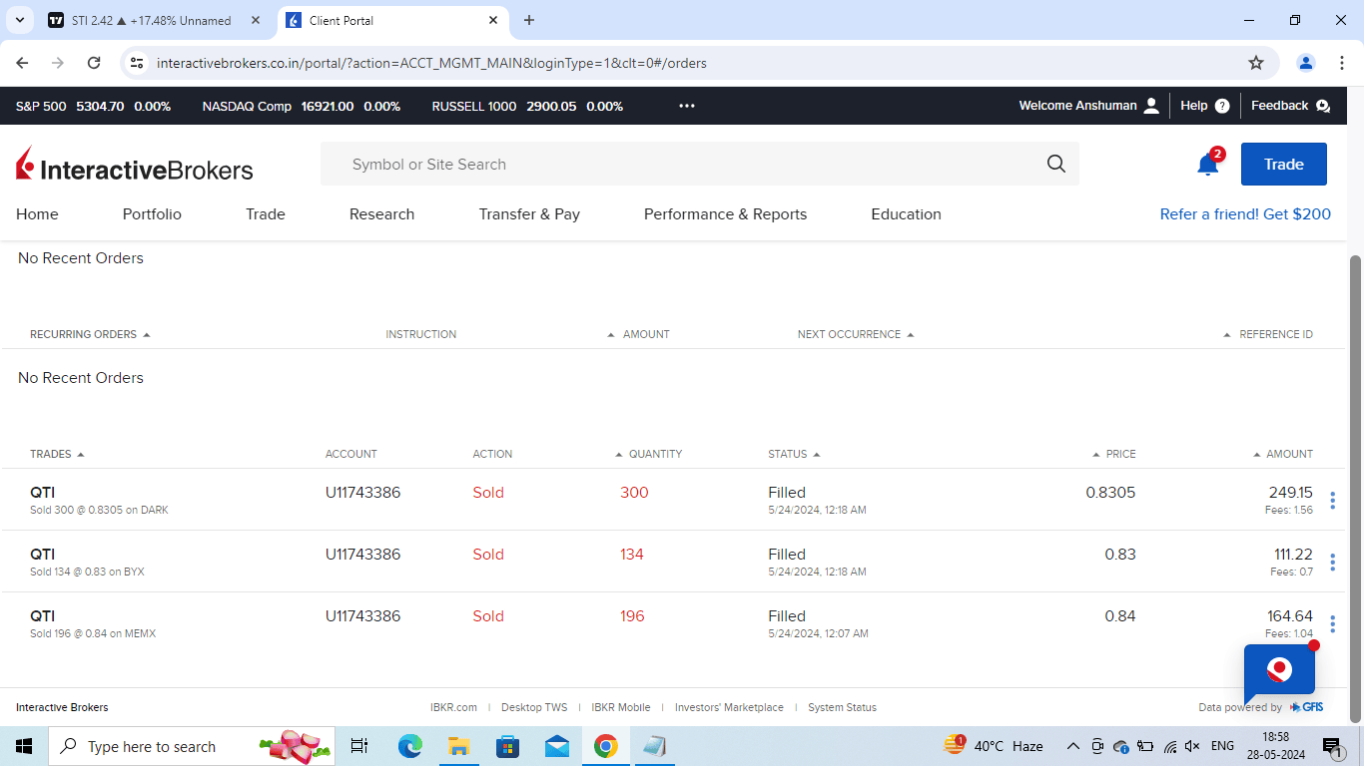1364x766 pixels.
Task: Select the RUSSELL 1000 ticker quote
Action: coord(527,106)
